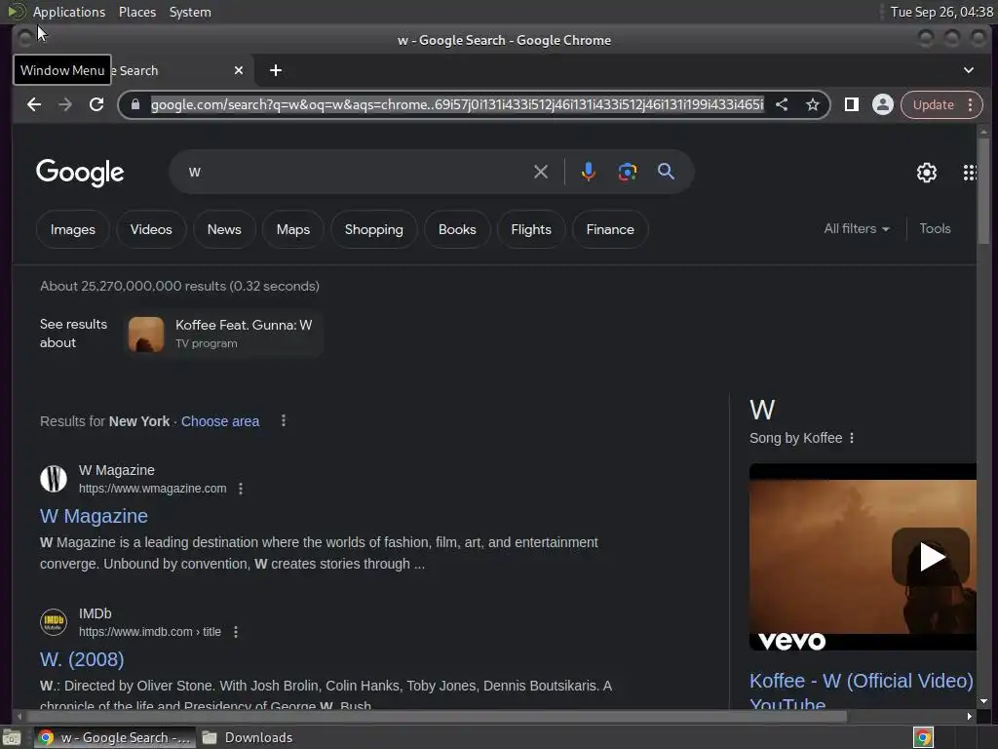Click Chrome icon in system tray
998x749 pixels.
click(x=923, y=737)
